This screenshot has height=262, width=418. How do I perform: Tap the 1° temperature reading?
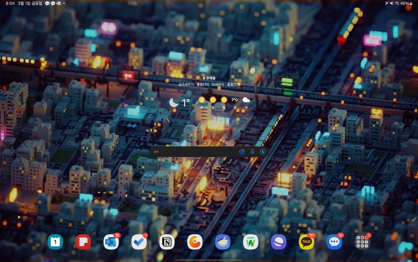point(185,103)
